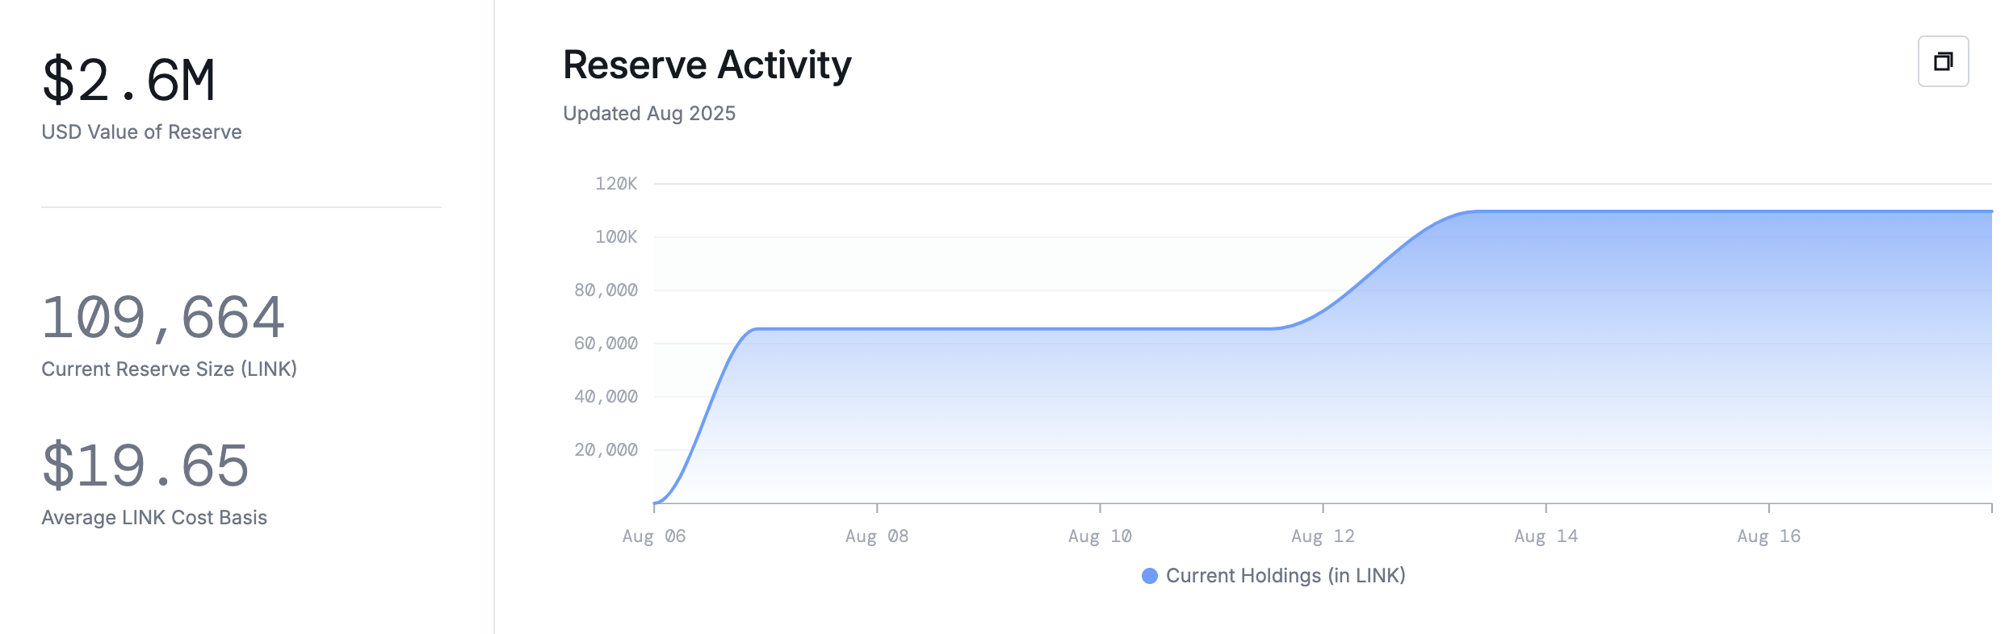2009x634 pixels.
Task: Select the $2.6M reserve value
Action: pyautogui.click(x=129, y=77)
